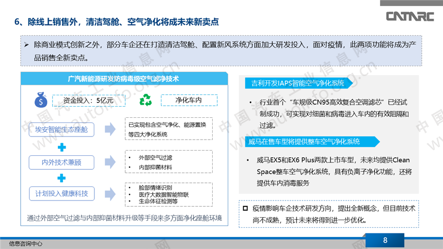This screenshot has width=443, height=249.
Task: Select the 埃安智能生态座舱 box
Action: pos(61,130)
